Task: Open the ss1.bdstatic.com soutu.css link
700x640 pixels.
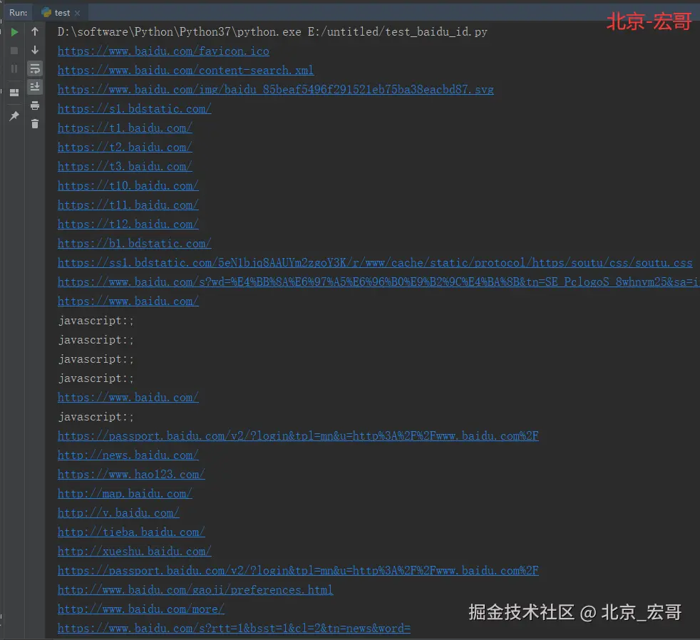Action: click(x=375, y=263)
